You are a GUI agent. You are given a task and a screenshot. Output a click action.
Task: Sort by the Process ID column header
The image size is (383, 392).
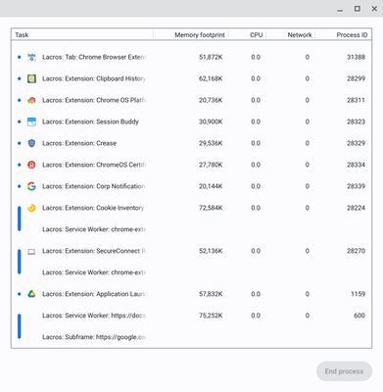click(x=343, y=35)
